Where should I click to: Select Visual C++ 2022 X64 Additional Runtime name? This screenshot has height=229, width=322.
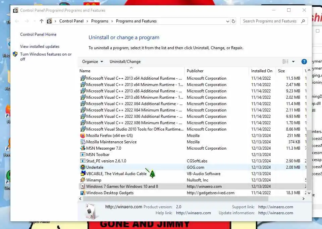134,104
